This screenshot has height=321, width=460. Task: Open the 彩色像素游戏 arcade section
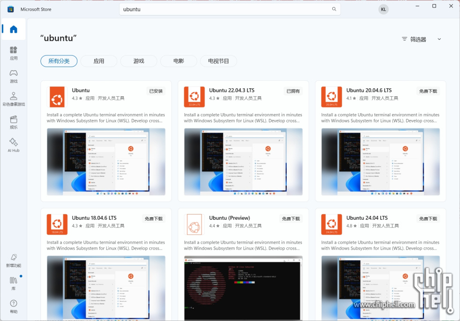tap(14, 99)
